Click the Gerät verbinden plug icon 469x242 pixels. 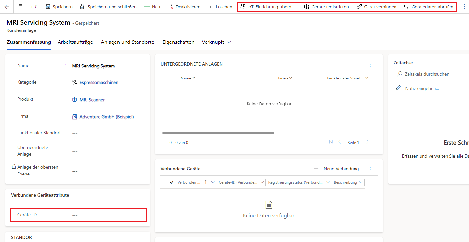coord(359,6)
